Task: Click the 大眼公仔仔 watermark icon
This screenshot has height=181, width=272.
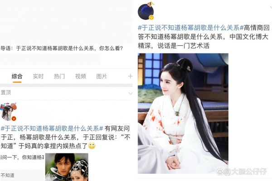Action: [220, 171]
